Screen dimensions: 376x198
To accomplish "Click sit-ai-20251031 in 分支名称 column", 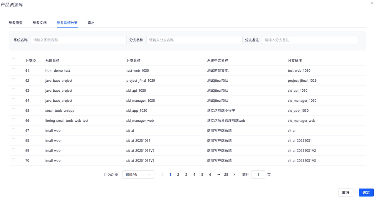I will click(138, 140).
